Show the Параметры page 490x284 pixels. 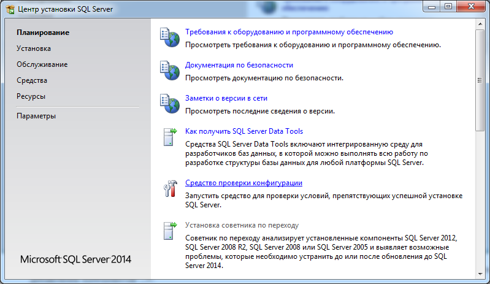click(x=36, y=116)
